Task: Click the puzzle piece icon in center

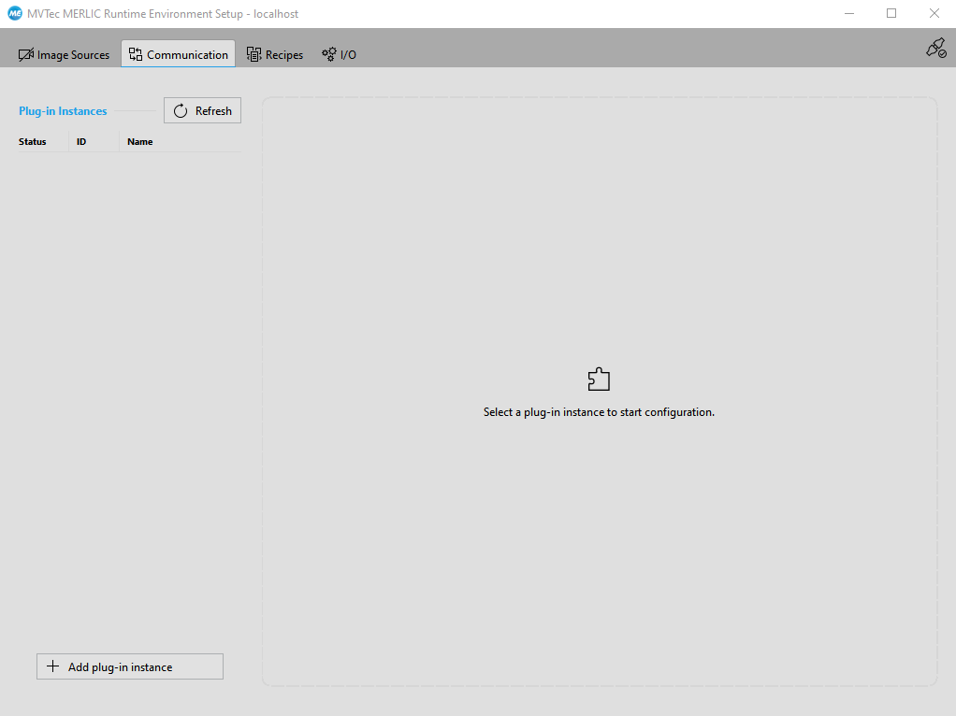Action: (x=599, y=379)
